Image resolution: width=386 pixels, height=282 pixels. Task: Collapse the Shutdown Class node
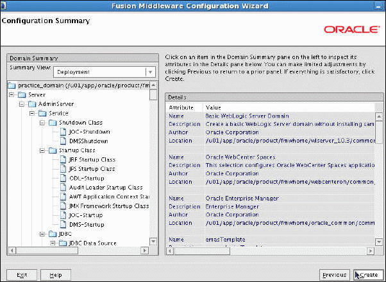pyautogui.click(x=42, y=123)
